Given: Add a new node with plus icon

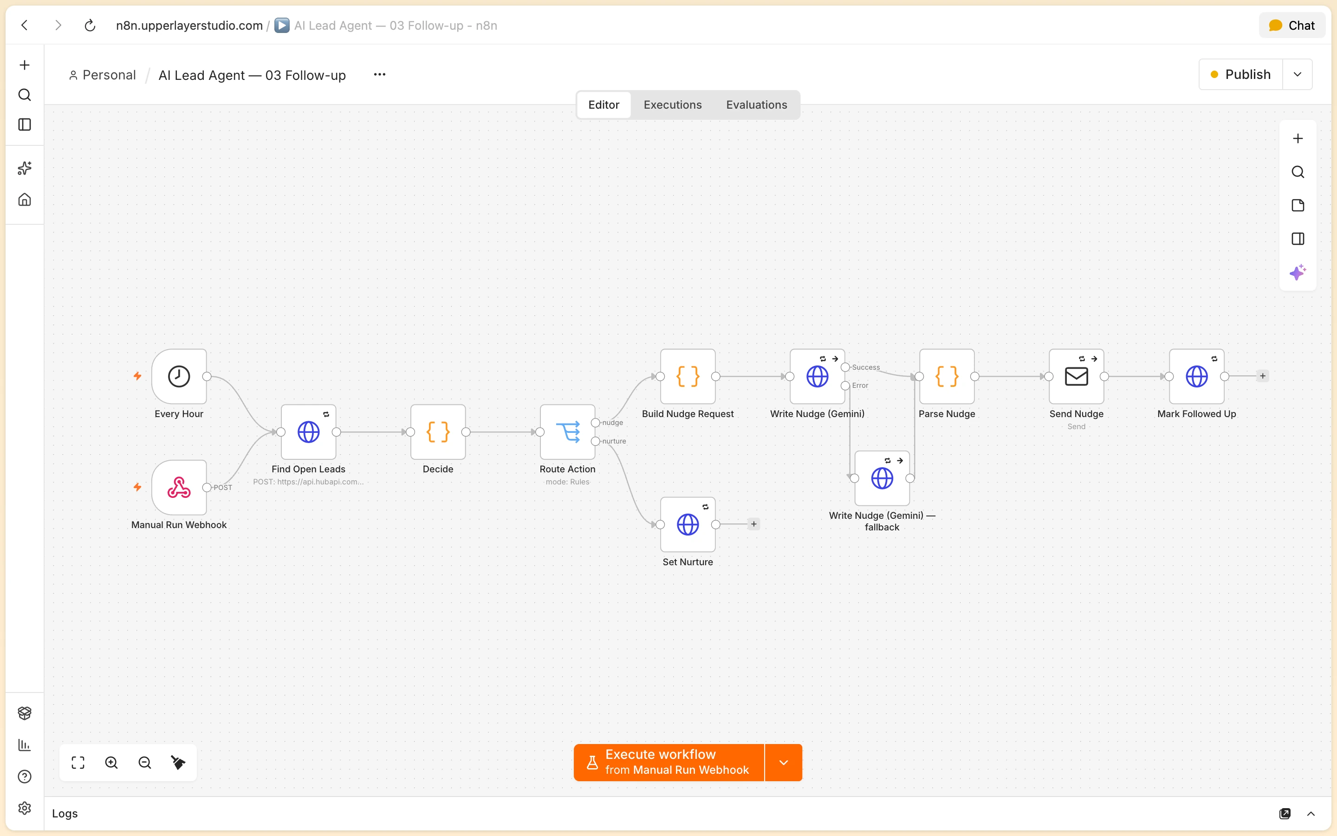Looking at the screenshot, I should point(1298,138).
